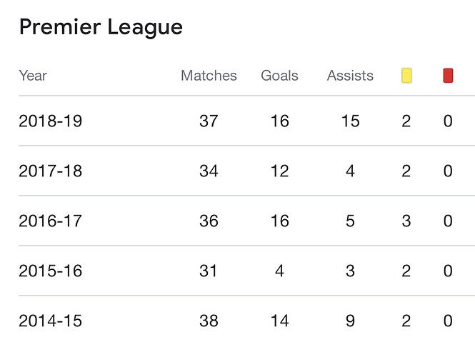Open the 2014-15 season row
This screenshot has width=475, height=357.
click(50, 321)
